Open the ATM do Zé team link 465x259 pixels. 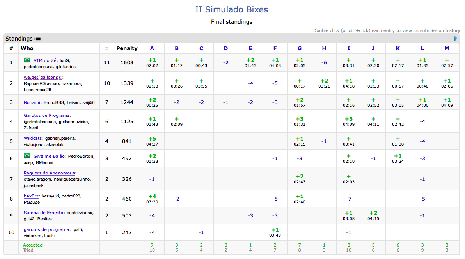coord(45,60)
